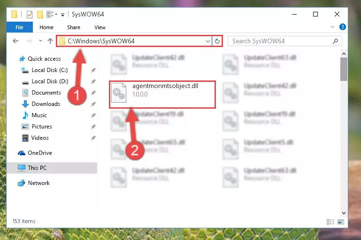
Task: Click the Forward navigation arrow
Action: [x=29, y=41]
